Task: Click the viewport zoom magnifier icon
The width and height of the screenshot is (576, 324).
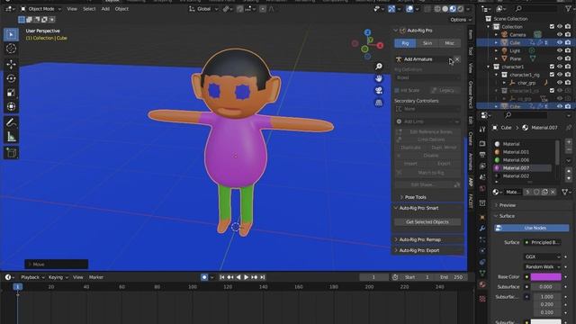Action: 379,67
